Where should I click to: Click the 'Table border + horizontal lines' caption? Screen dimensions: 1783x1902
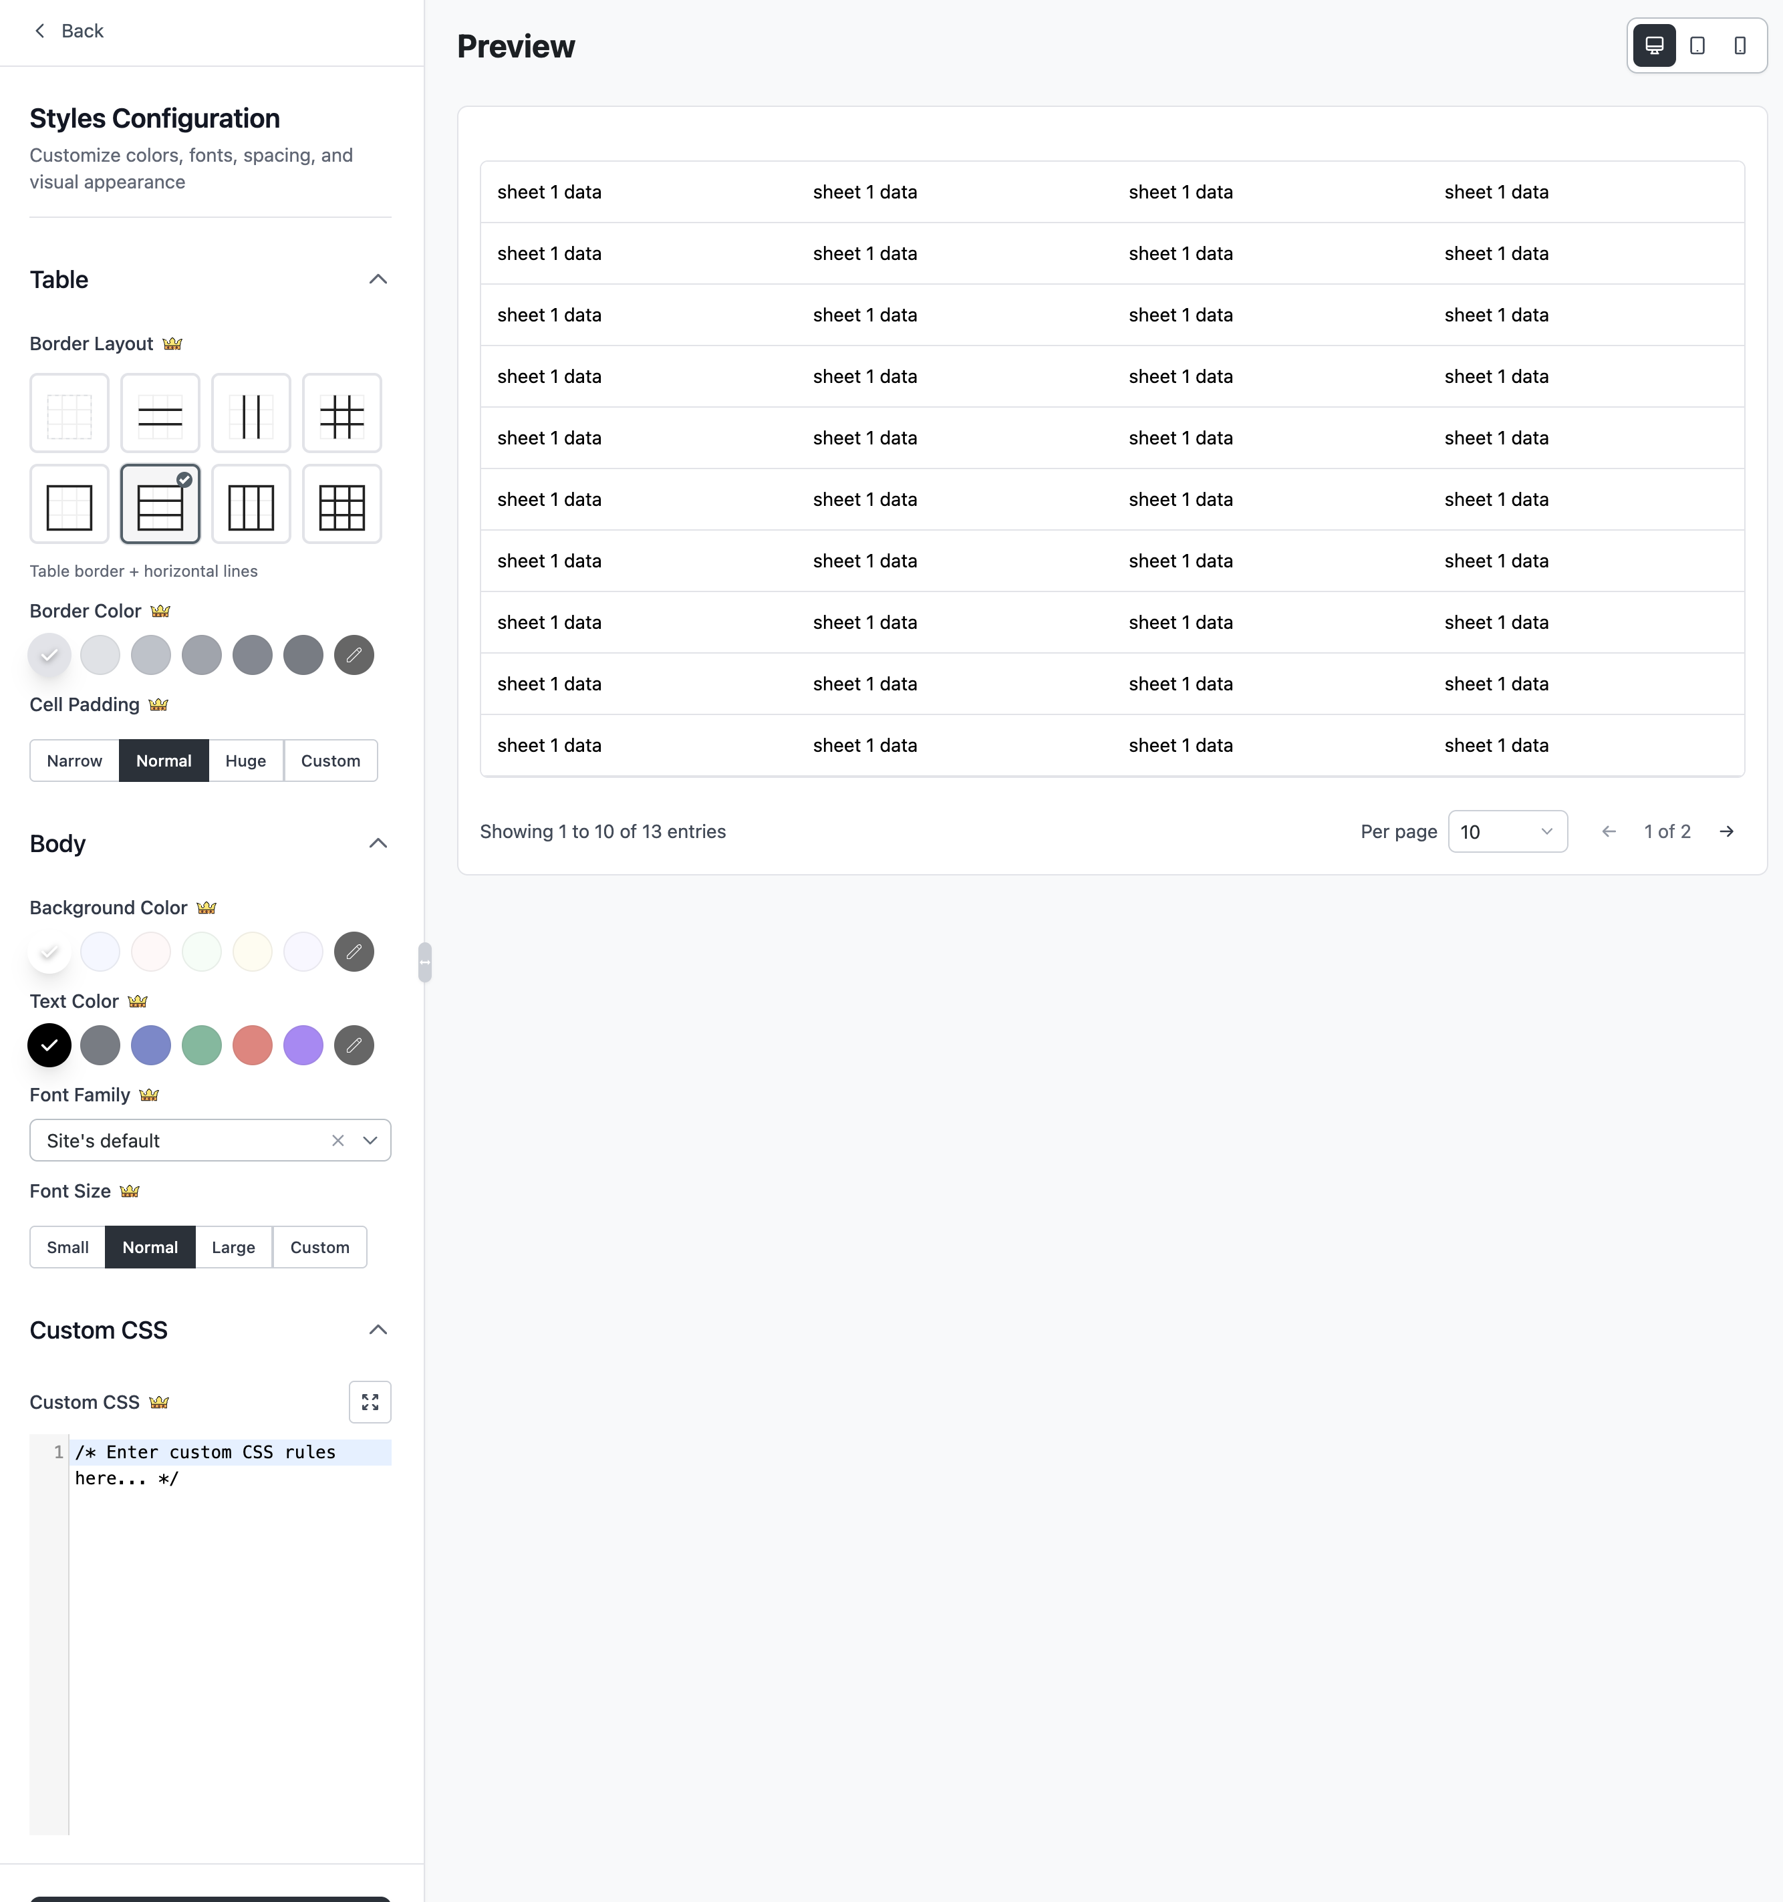144,571
